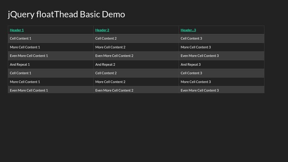Select Even More Cell Content 2 in third row
This screenshot has height=162, width=288.
click(114, 56)
